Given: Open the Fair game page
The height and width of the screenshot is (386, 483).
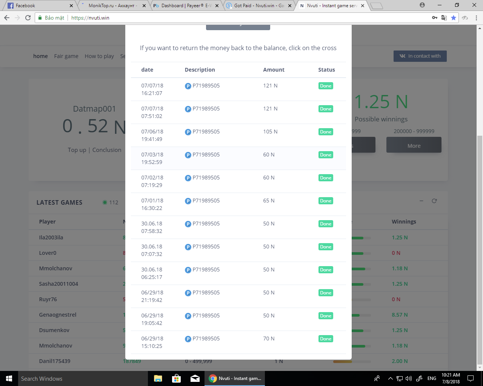Looking at the screenshot, I should point(66,56).
